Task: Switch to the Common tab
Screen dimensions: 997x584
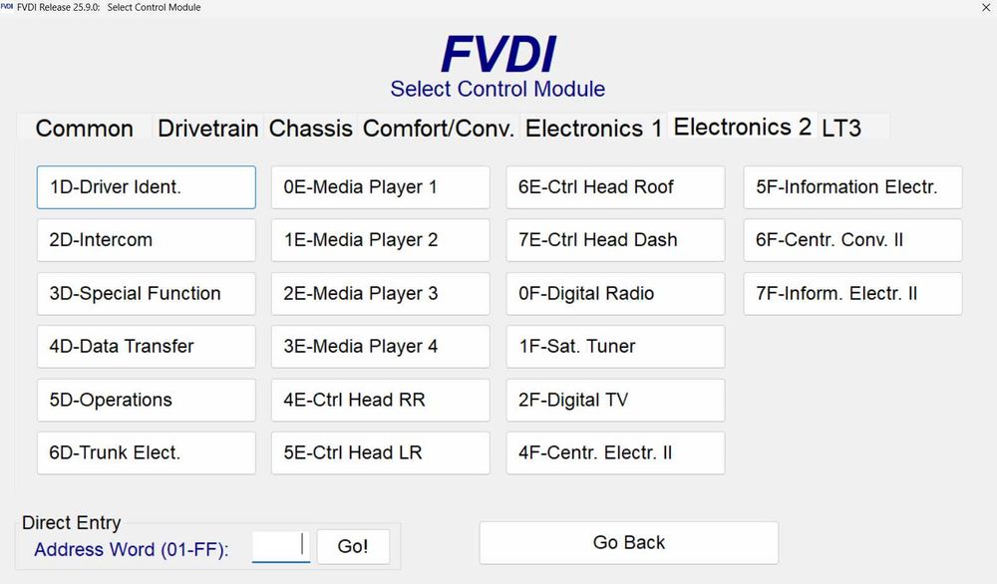Action: [x=84, y=129]
